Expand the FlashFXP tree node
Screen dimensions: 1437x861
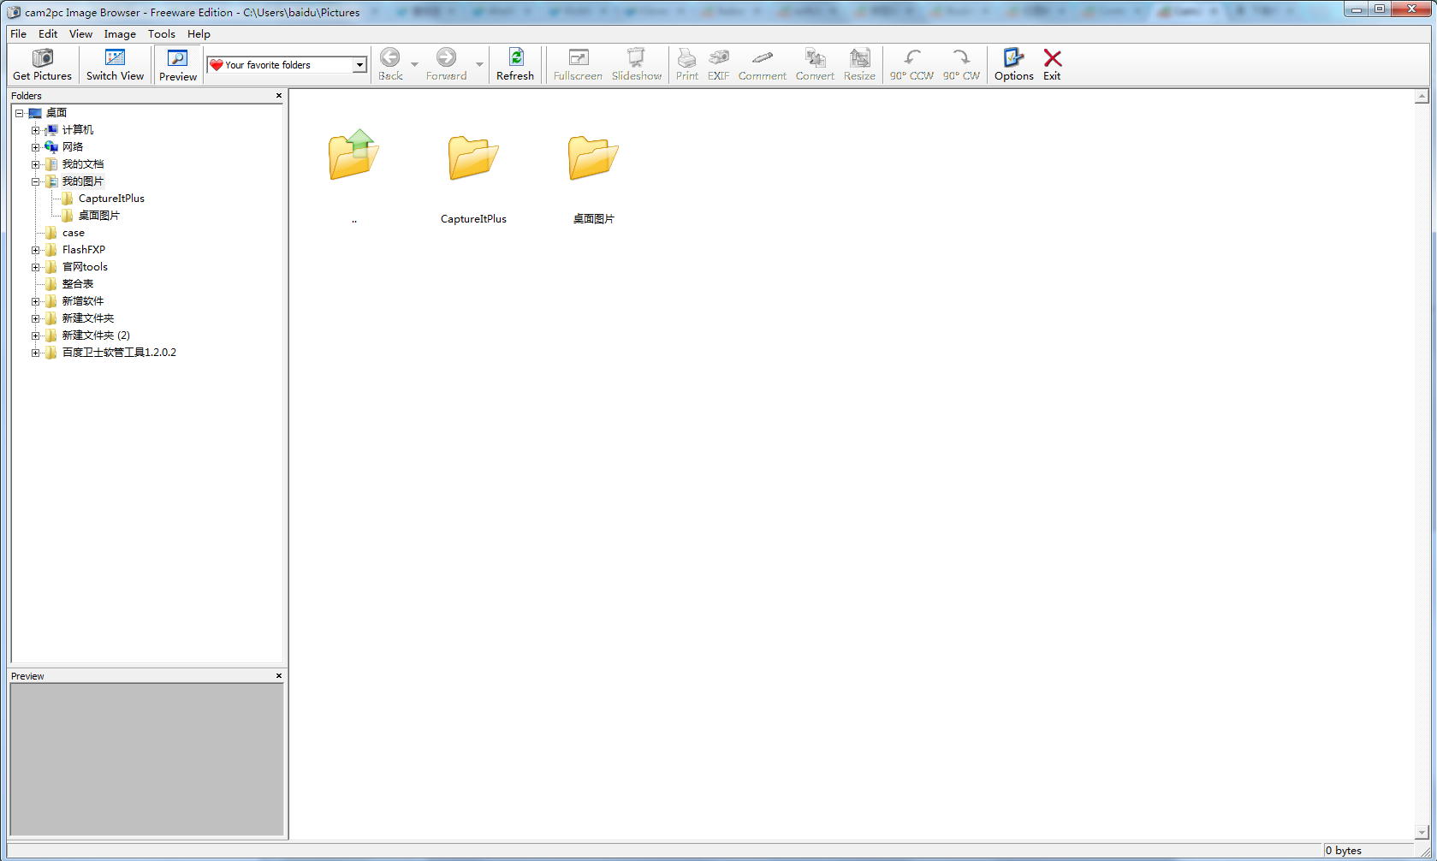(35, 250)
